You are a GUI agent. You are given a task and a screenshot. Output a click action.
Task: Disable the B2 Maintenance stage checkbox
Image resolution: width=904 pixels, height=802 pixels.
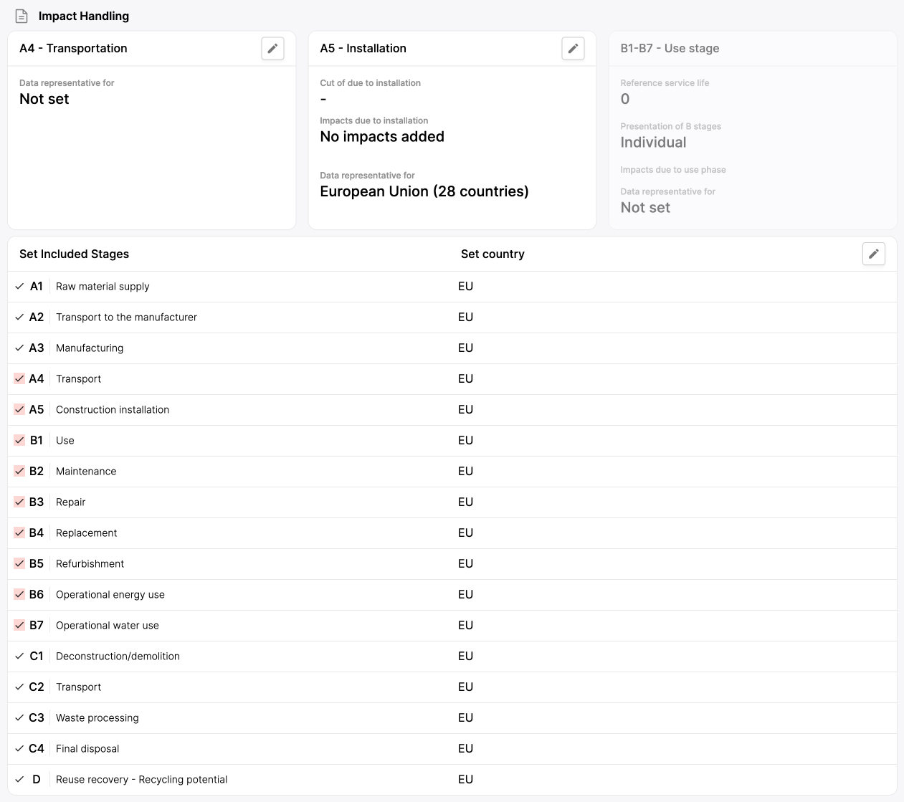(x=19, y=471)
